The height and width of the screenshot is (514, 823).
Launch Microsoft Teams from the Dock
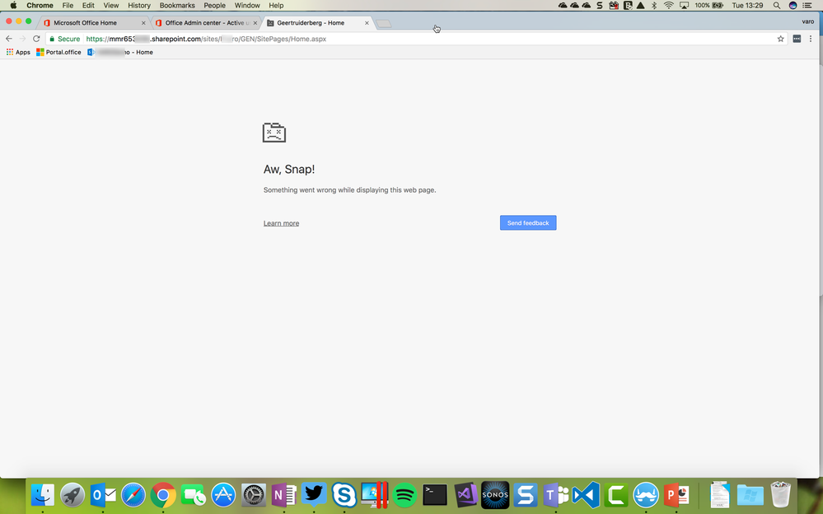click(555, 495)
